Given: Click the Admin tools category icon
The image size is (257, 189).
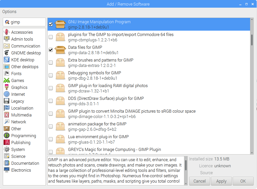Looking at the screenshot, I should coord(7,39).
